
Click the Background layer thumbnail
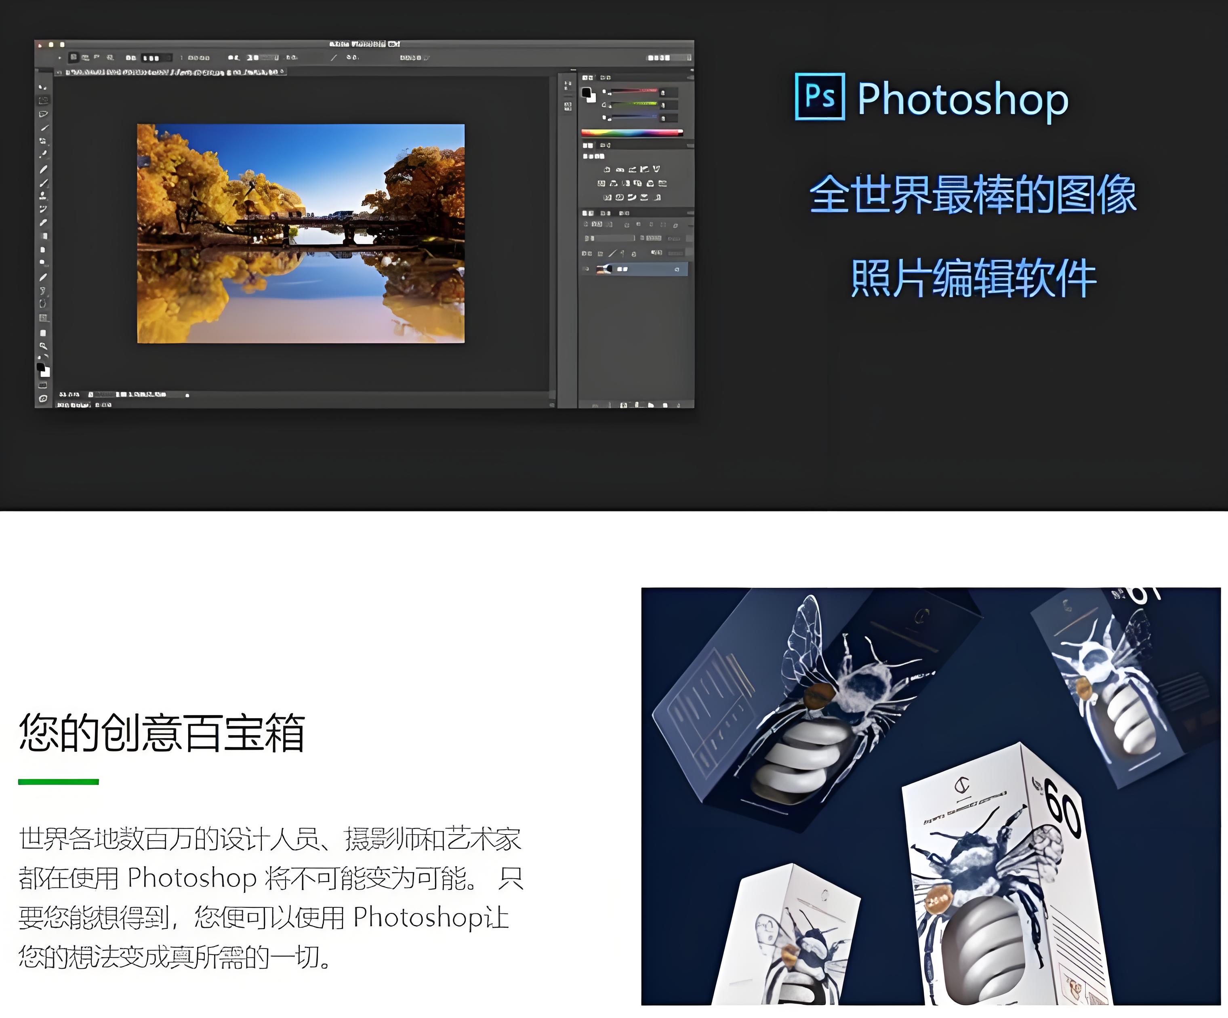(603, 269)
